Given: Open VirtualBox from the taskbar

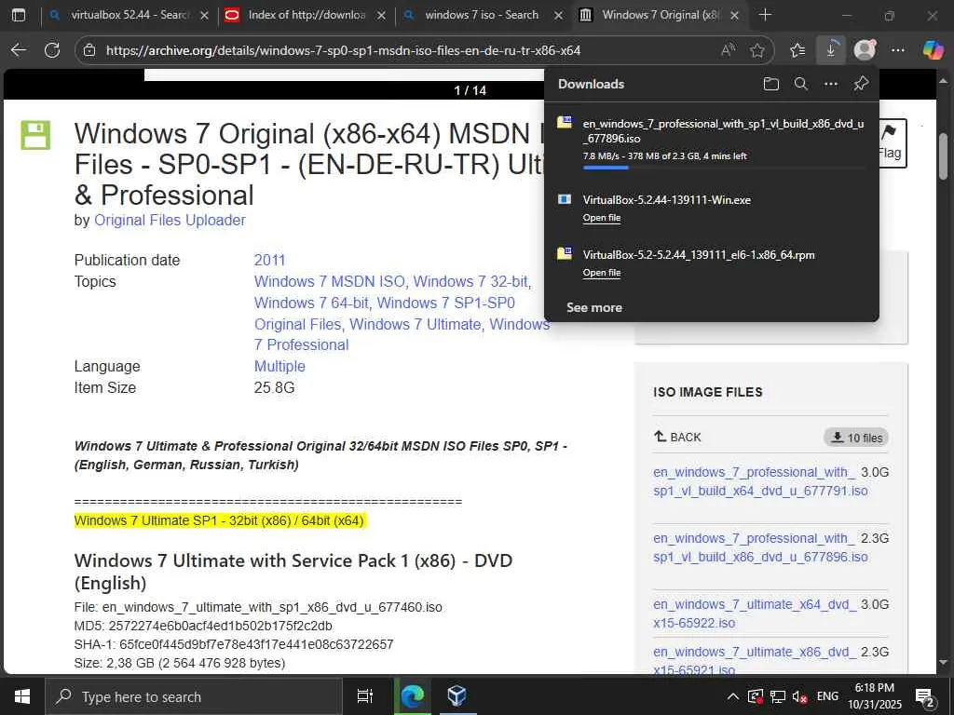Looking at the screenshot, I should coord(457,696).
